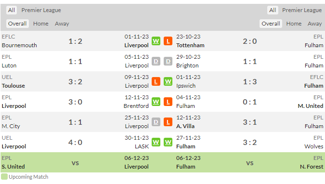The width and height of the screenshot is (325, 184).
Task: Select the left 'Premier League' filter
Action: click(x=41, y=10)
